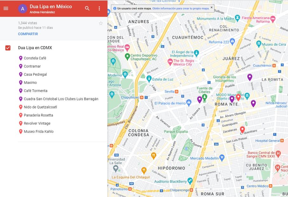Viewport: 288px width, 197px height.
Task: Click the Chapultepec metro station marker
Action: (x=142, y=98)
